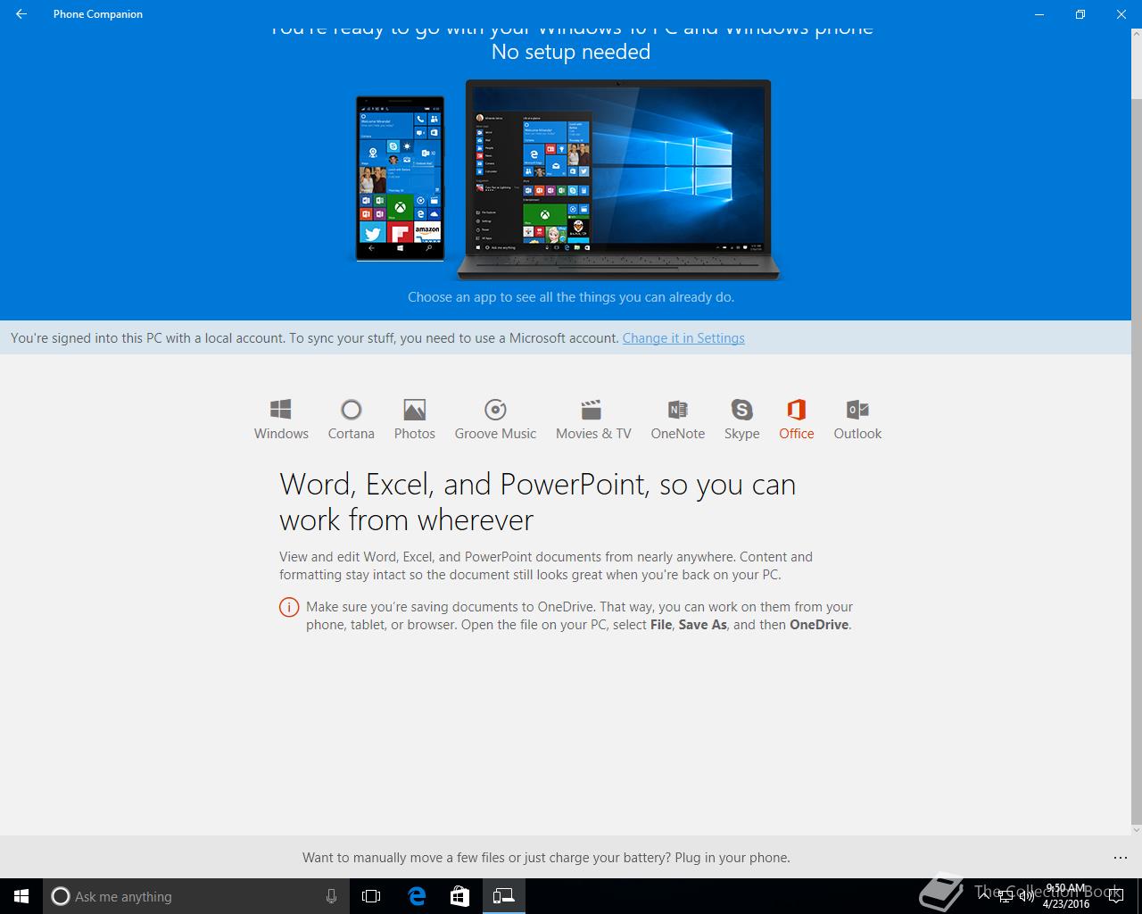The image size is (1142, 914).
Task: Open the Windows Start menu
Action: coord(21,896)
